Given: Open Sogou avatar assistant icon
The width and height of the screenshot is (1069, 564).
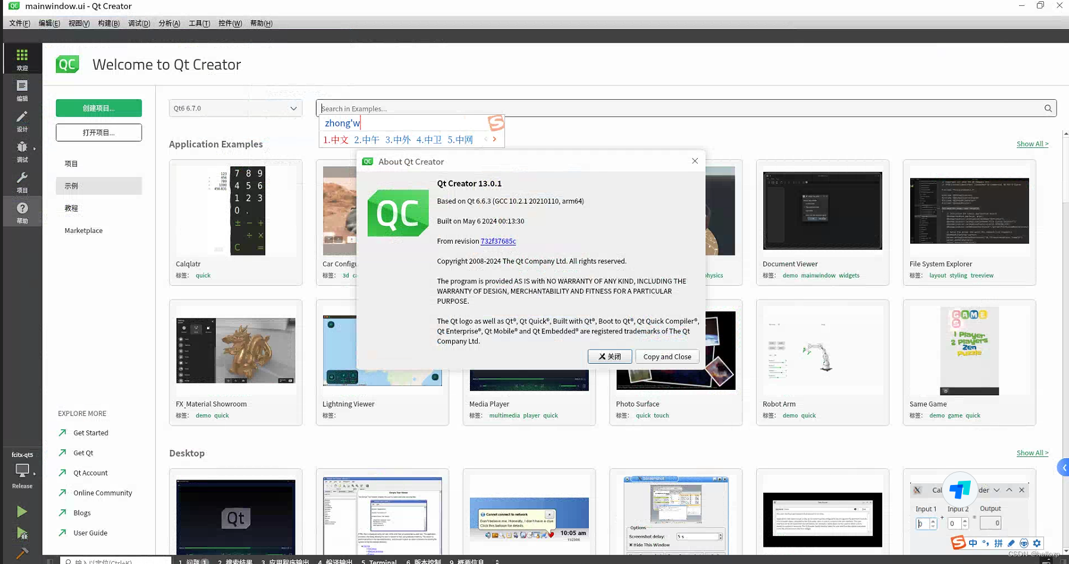Looking at the screenshot, I should tap(1024, 543).
